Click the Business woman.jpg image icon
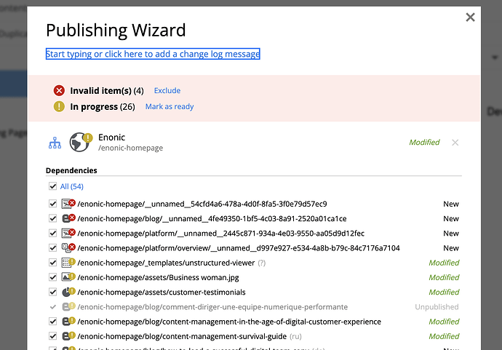Screen dimensions: 502x350 pyautogui.click(x=67, y=278)
